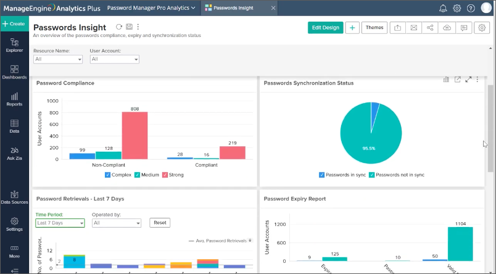Open the Comments speech bubble icon
The image size is (496, 274).
click(x=463, y=28)
